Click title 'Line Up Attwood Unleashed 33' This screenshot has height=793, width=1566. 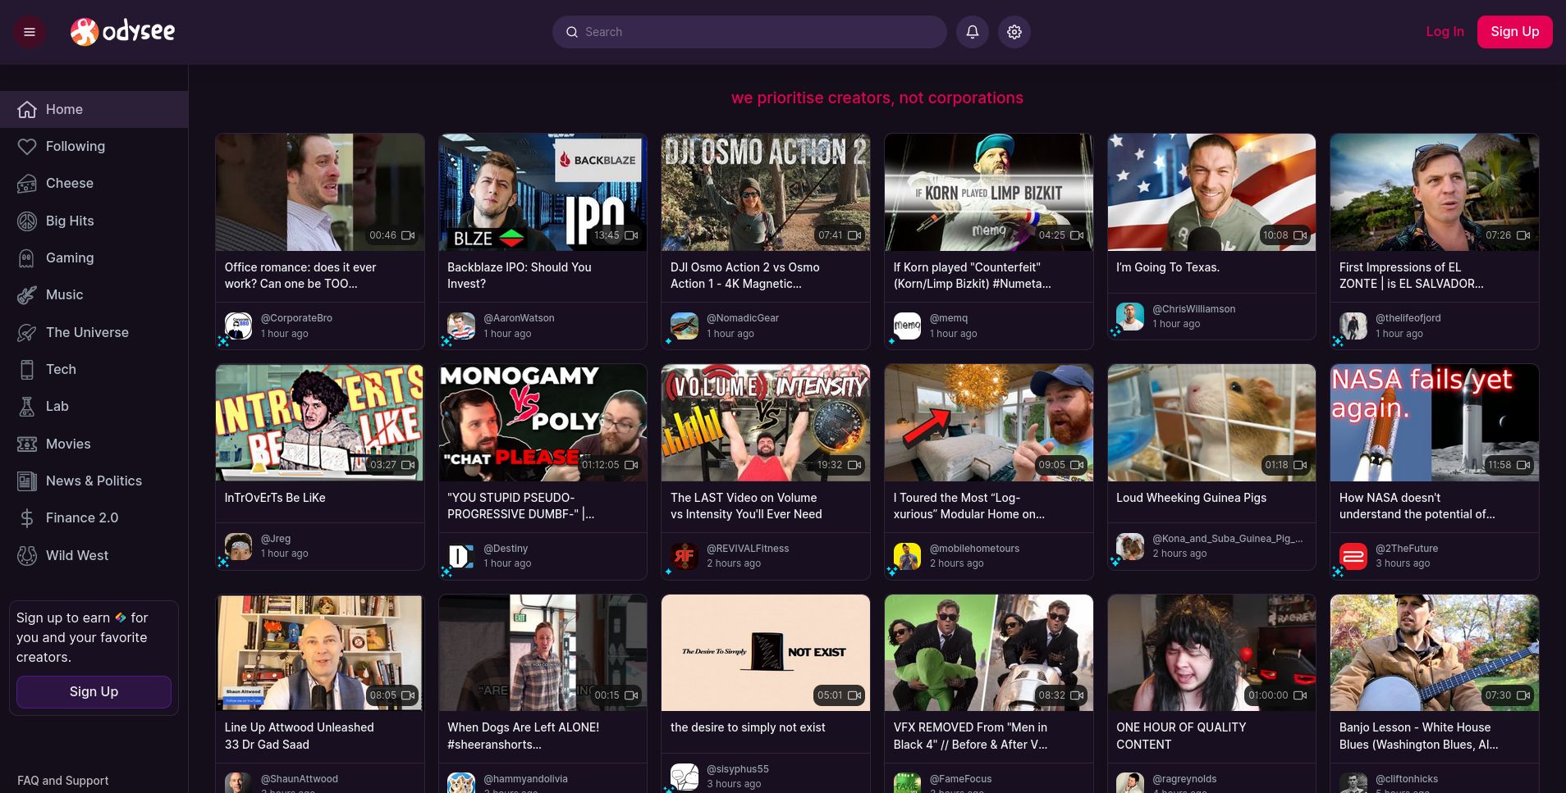click(300, 736)
